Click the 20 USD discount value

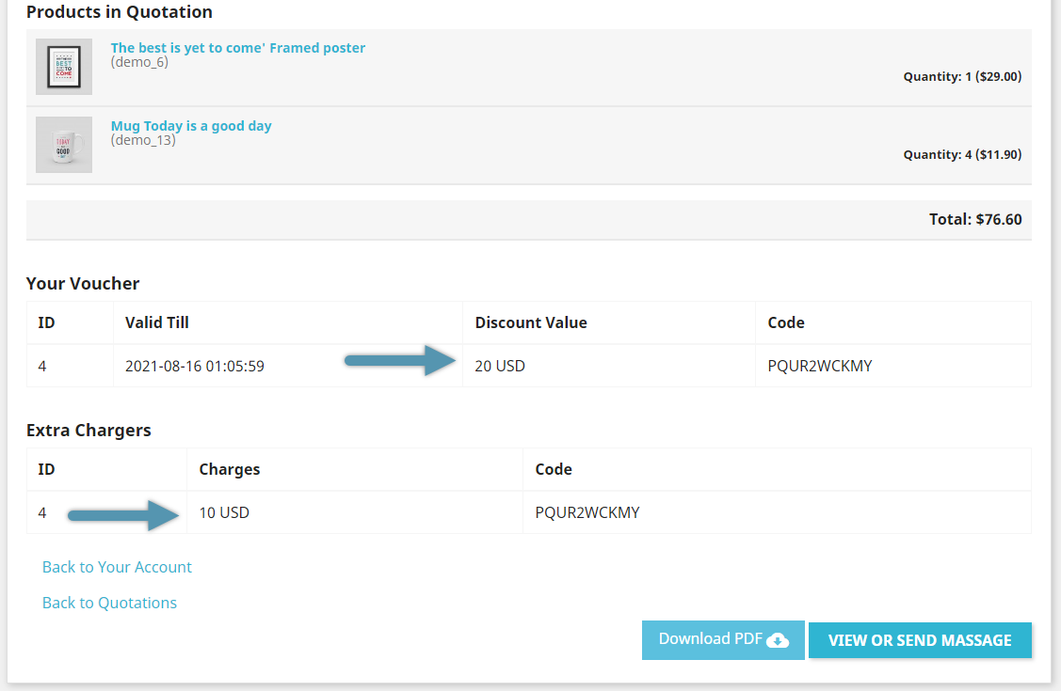pyautogui.click(x=500, y=366)
